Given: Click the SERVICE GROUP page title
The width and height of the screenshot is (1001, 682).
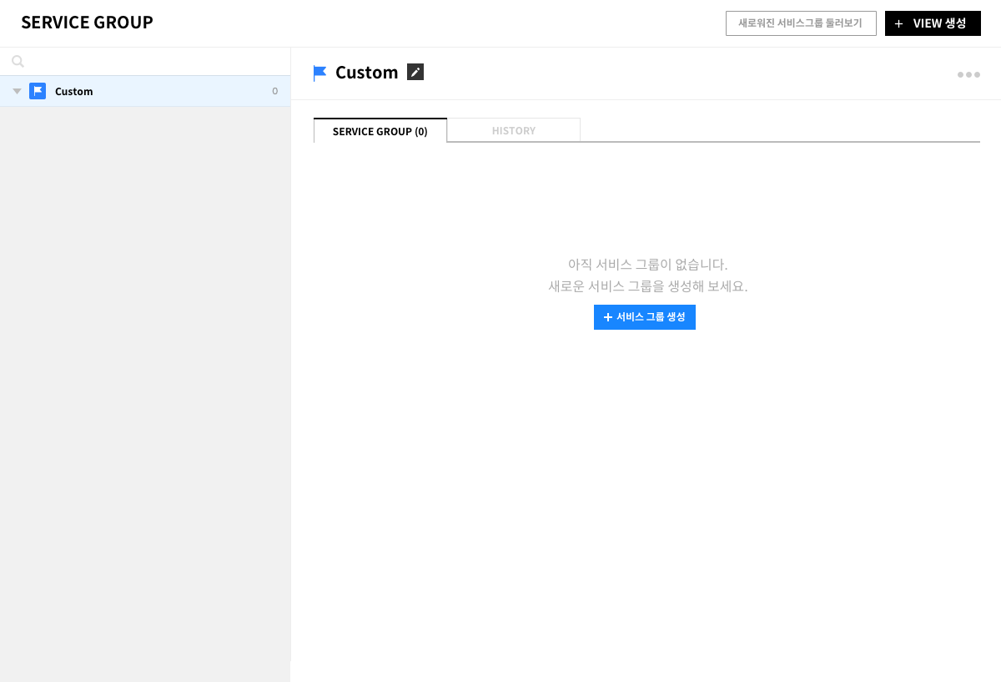Looking at the screenshot, I should pyautogui.click(x=87, y=23).
